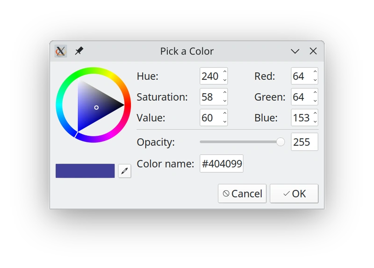Close the Pick a Color dialog
The image size is (374, 268).
tap(313, 51)
